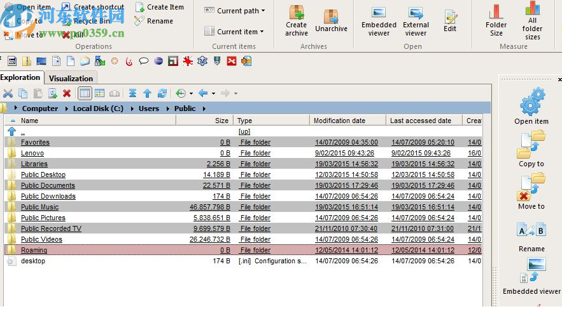Viewport: 562px width, 309px height.
Task: Click Computer in the breadcrumb path
Action: [40, 108]
